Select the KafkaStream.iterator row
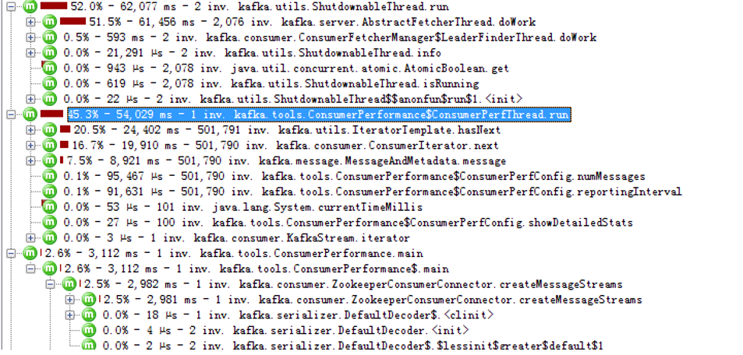The height and width of the screenshot is (355, 743). pos(236,237)
